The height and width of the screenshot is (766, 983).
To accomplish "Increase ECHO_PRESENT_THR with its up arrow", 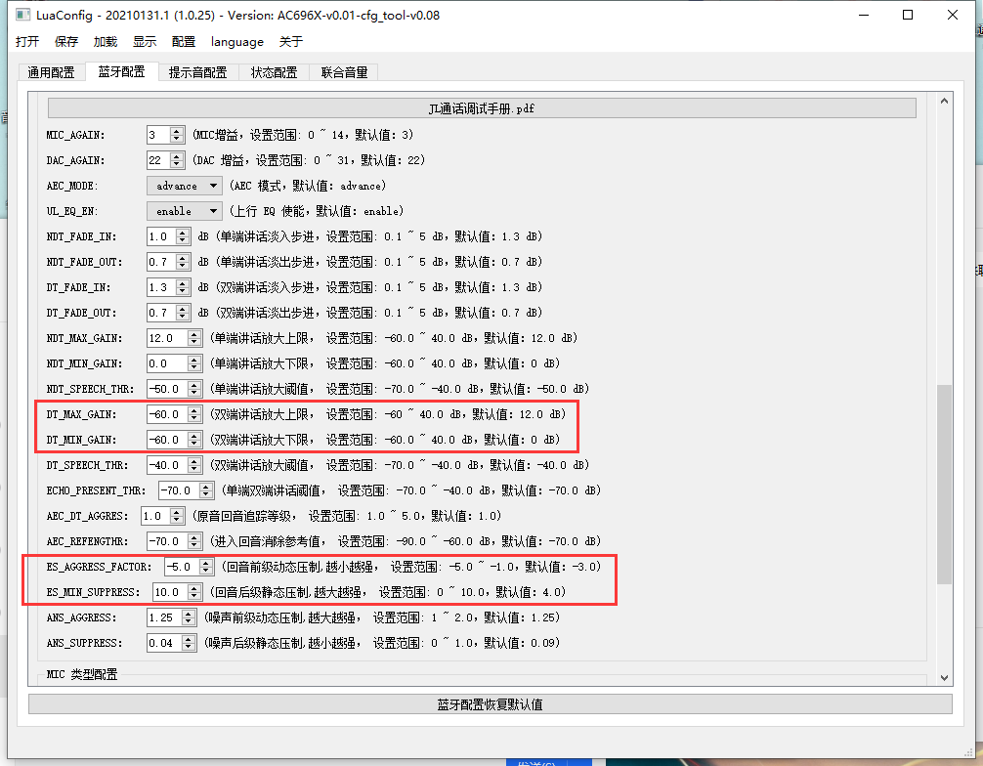I will tap(206, 487).
